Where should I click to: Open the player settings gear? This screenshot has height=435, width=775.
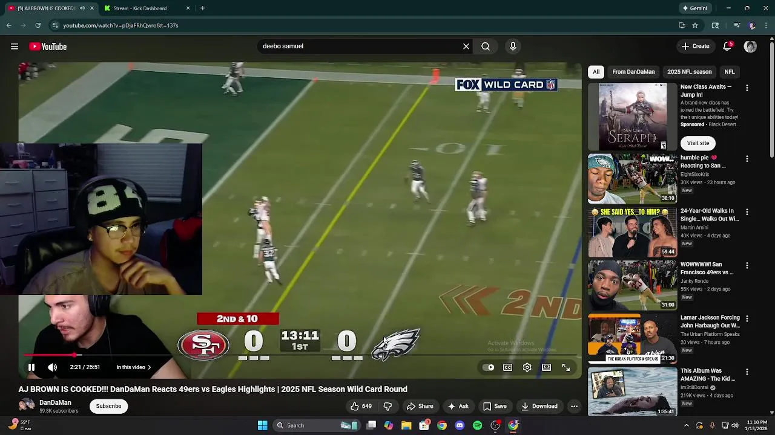point(527,367)
